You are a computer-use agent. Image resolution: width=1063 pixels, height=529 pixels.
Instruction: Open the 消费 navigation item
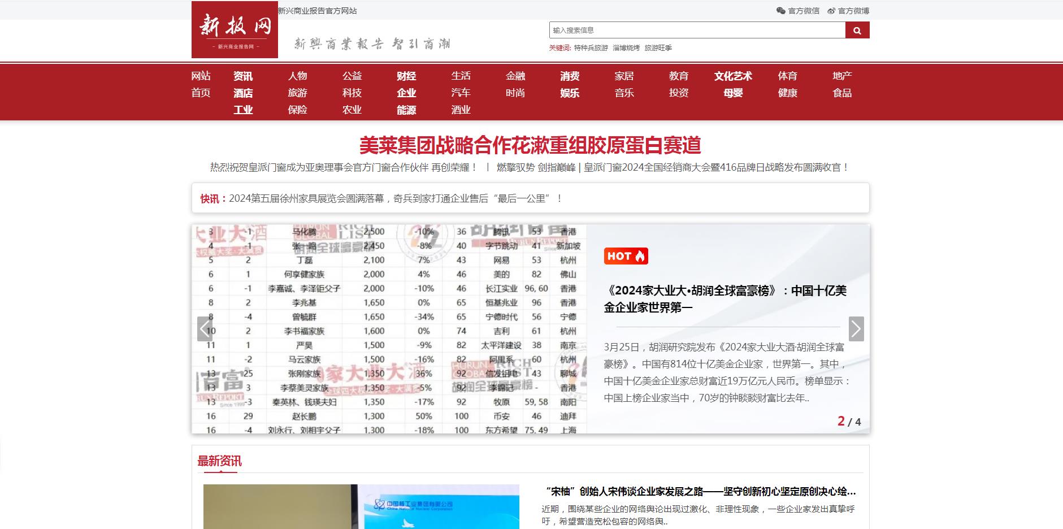click(x=570, y=76)
